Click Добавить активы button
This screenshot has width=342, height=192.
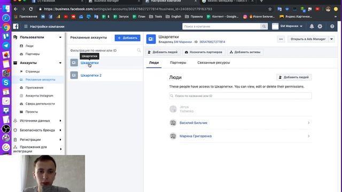(x=245, y=52)
